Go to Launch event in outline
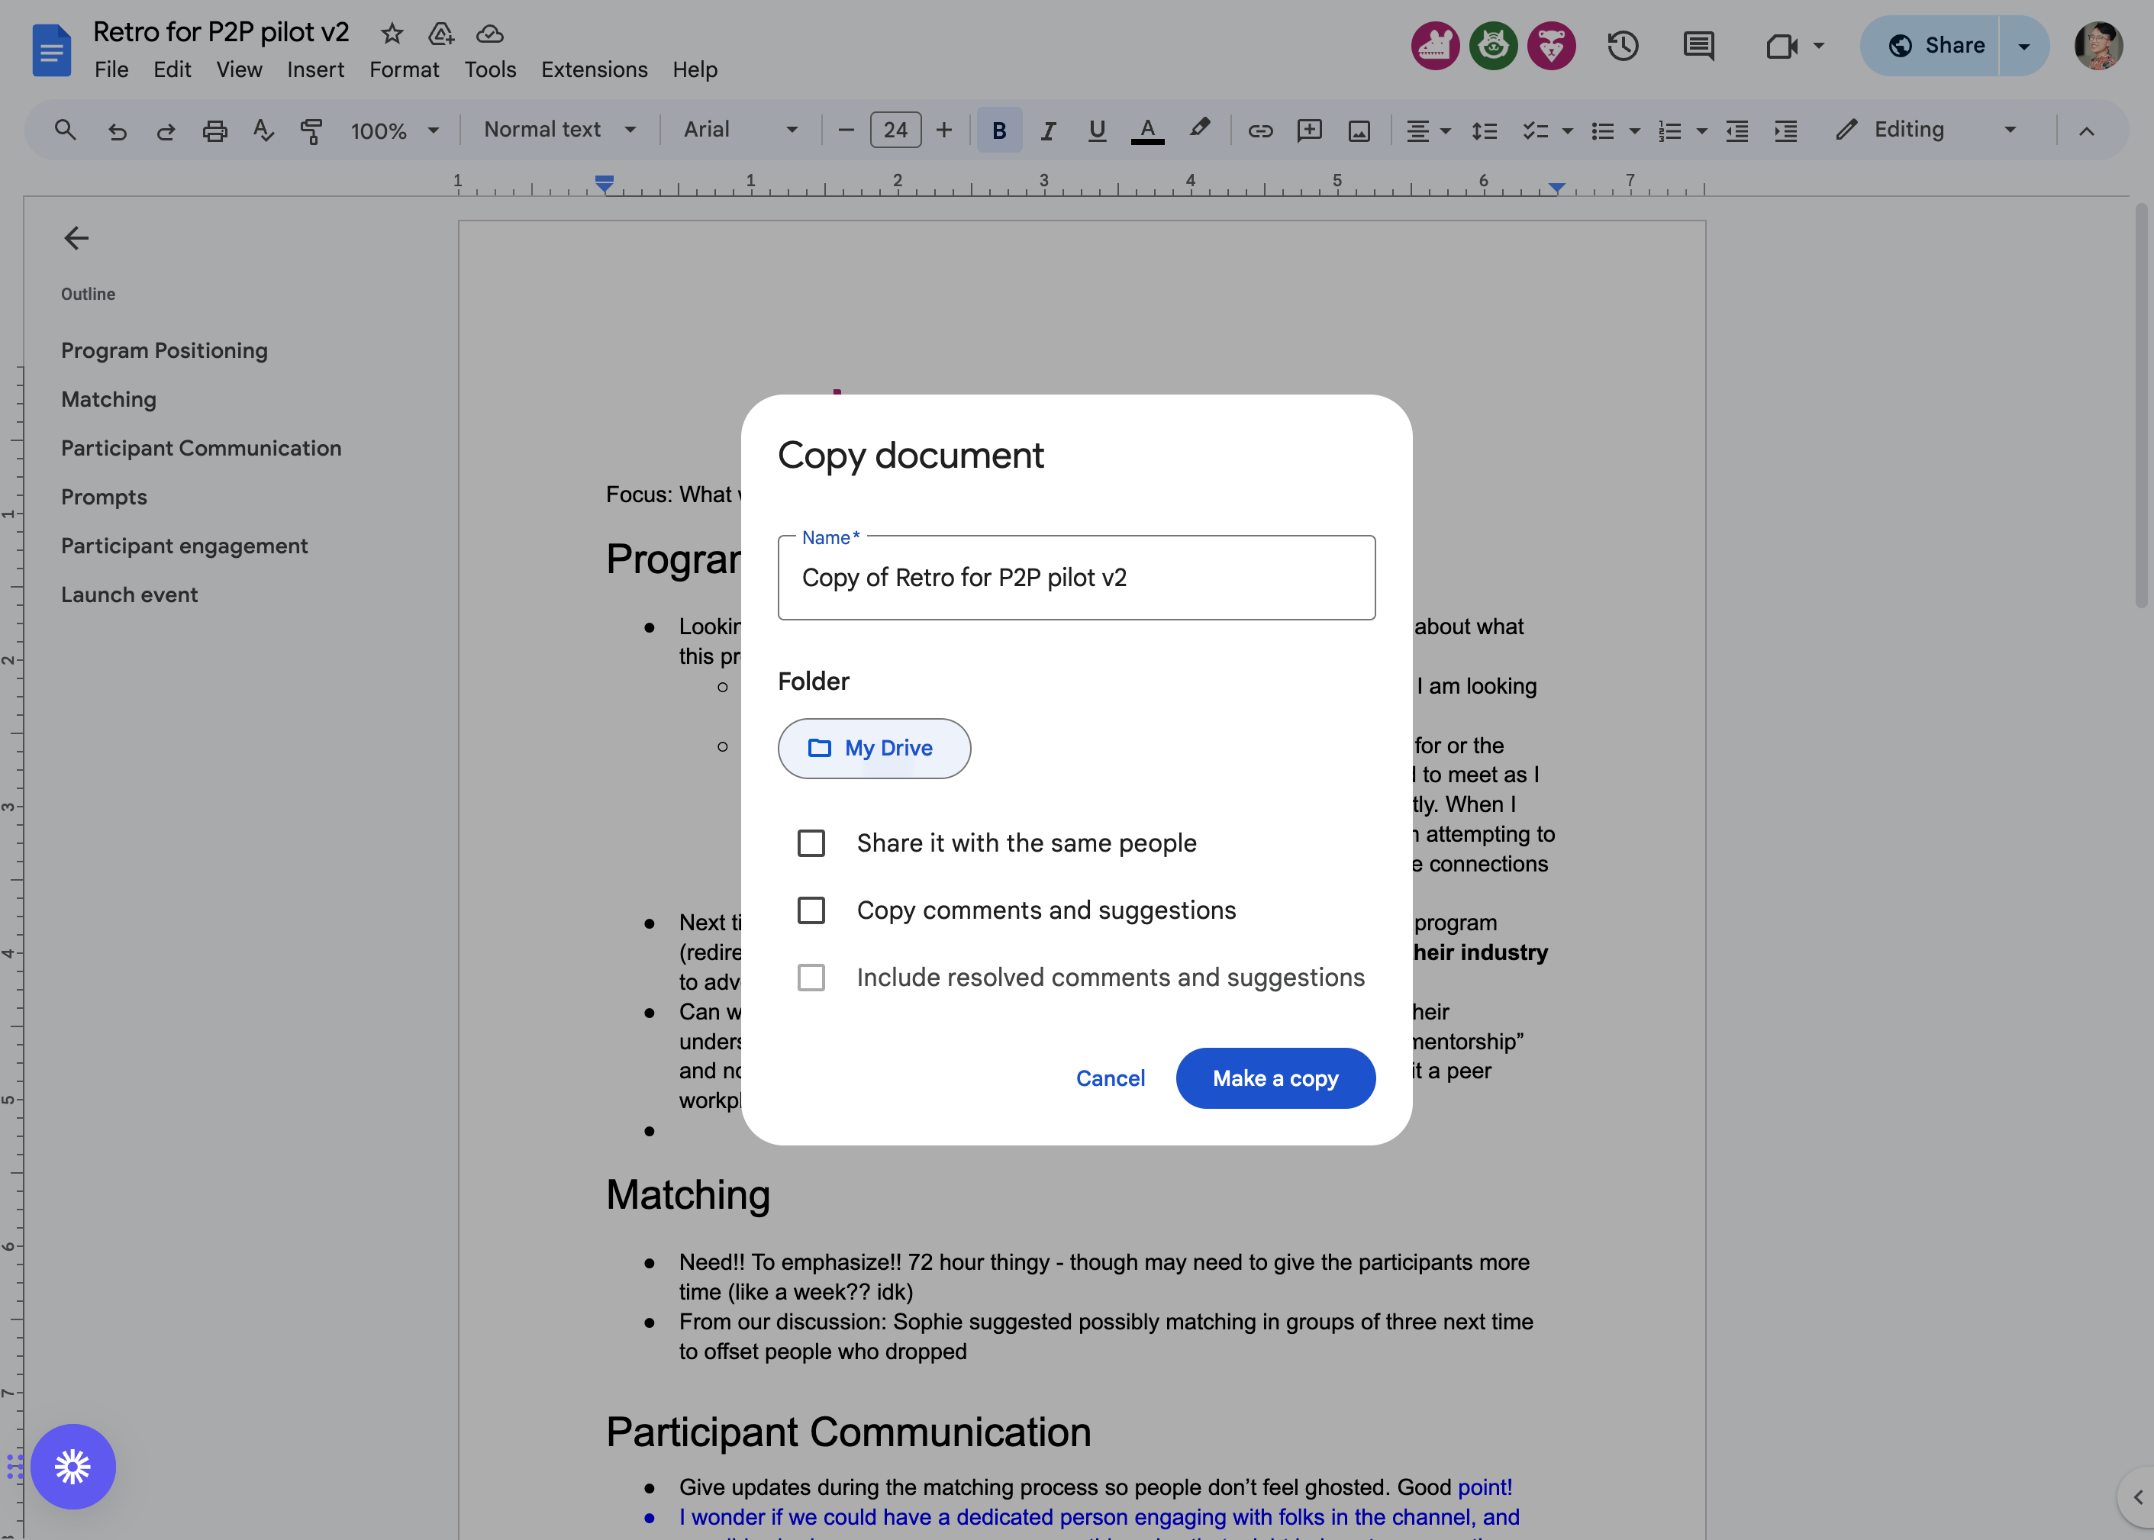 [129, 595]
